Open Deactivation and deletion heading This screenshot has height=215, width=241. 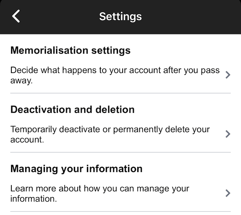tap(72, 109)
